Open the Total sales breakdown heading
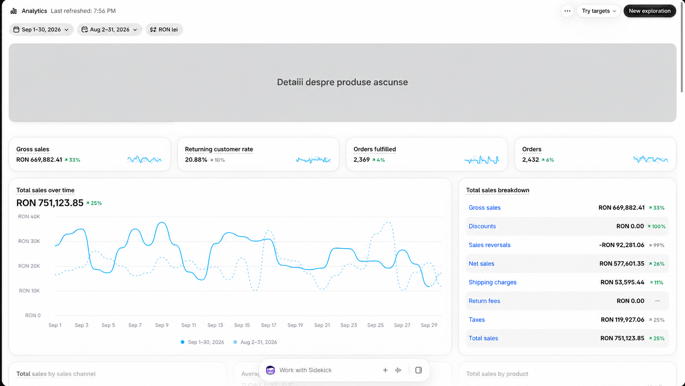This screenshot has width=685, height=386. [498, 190]
